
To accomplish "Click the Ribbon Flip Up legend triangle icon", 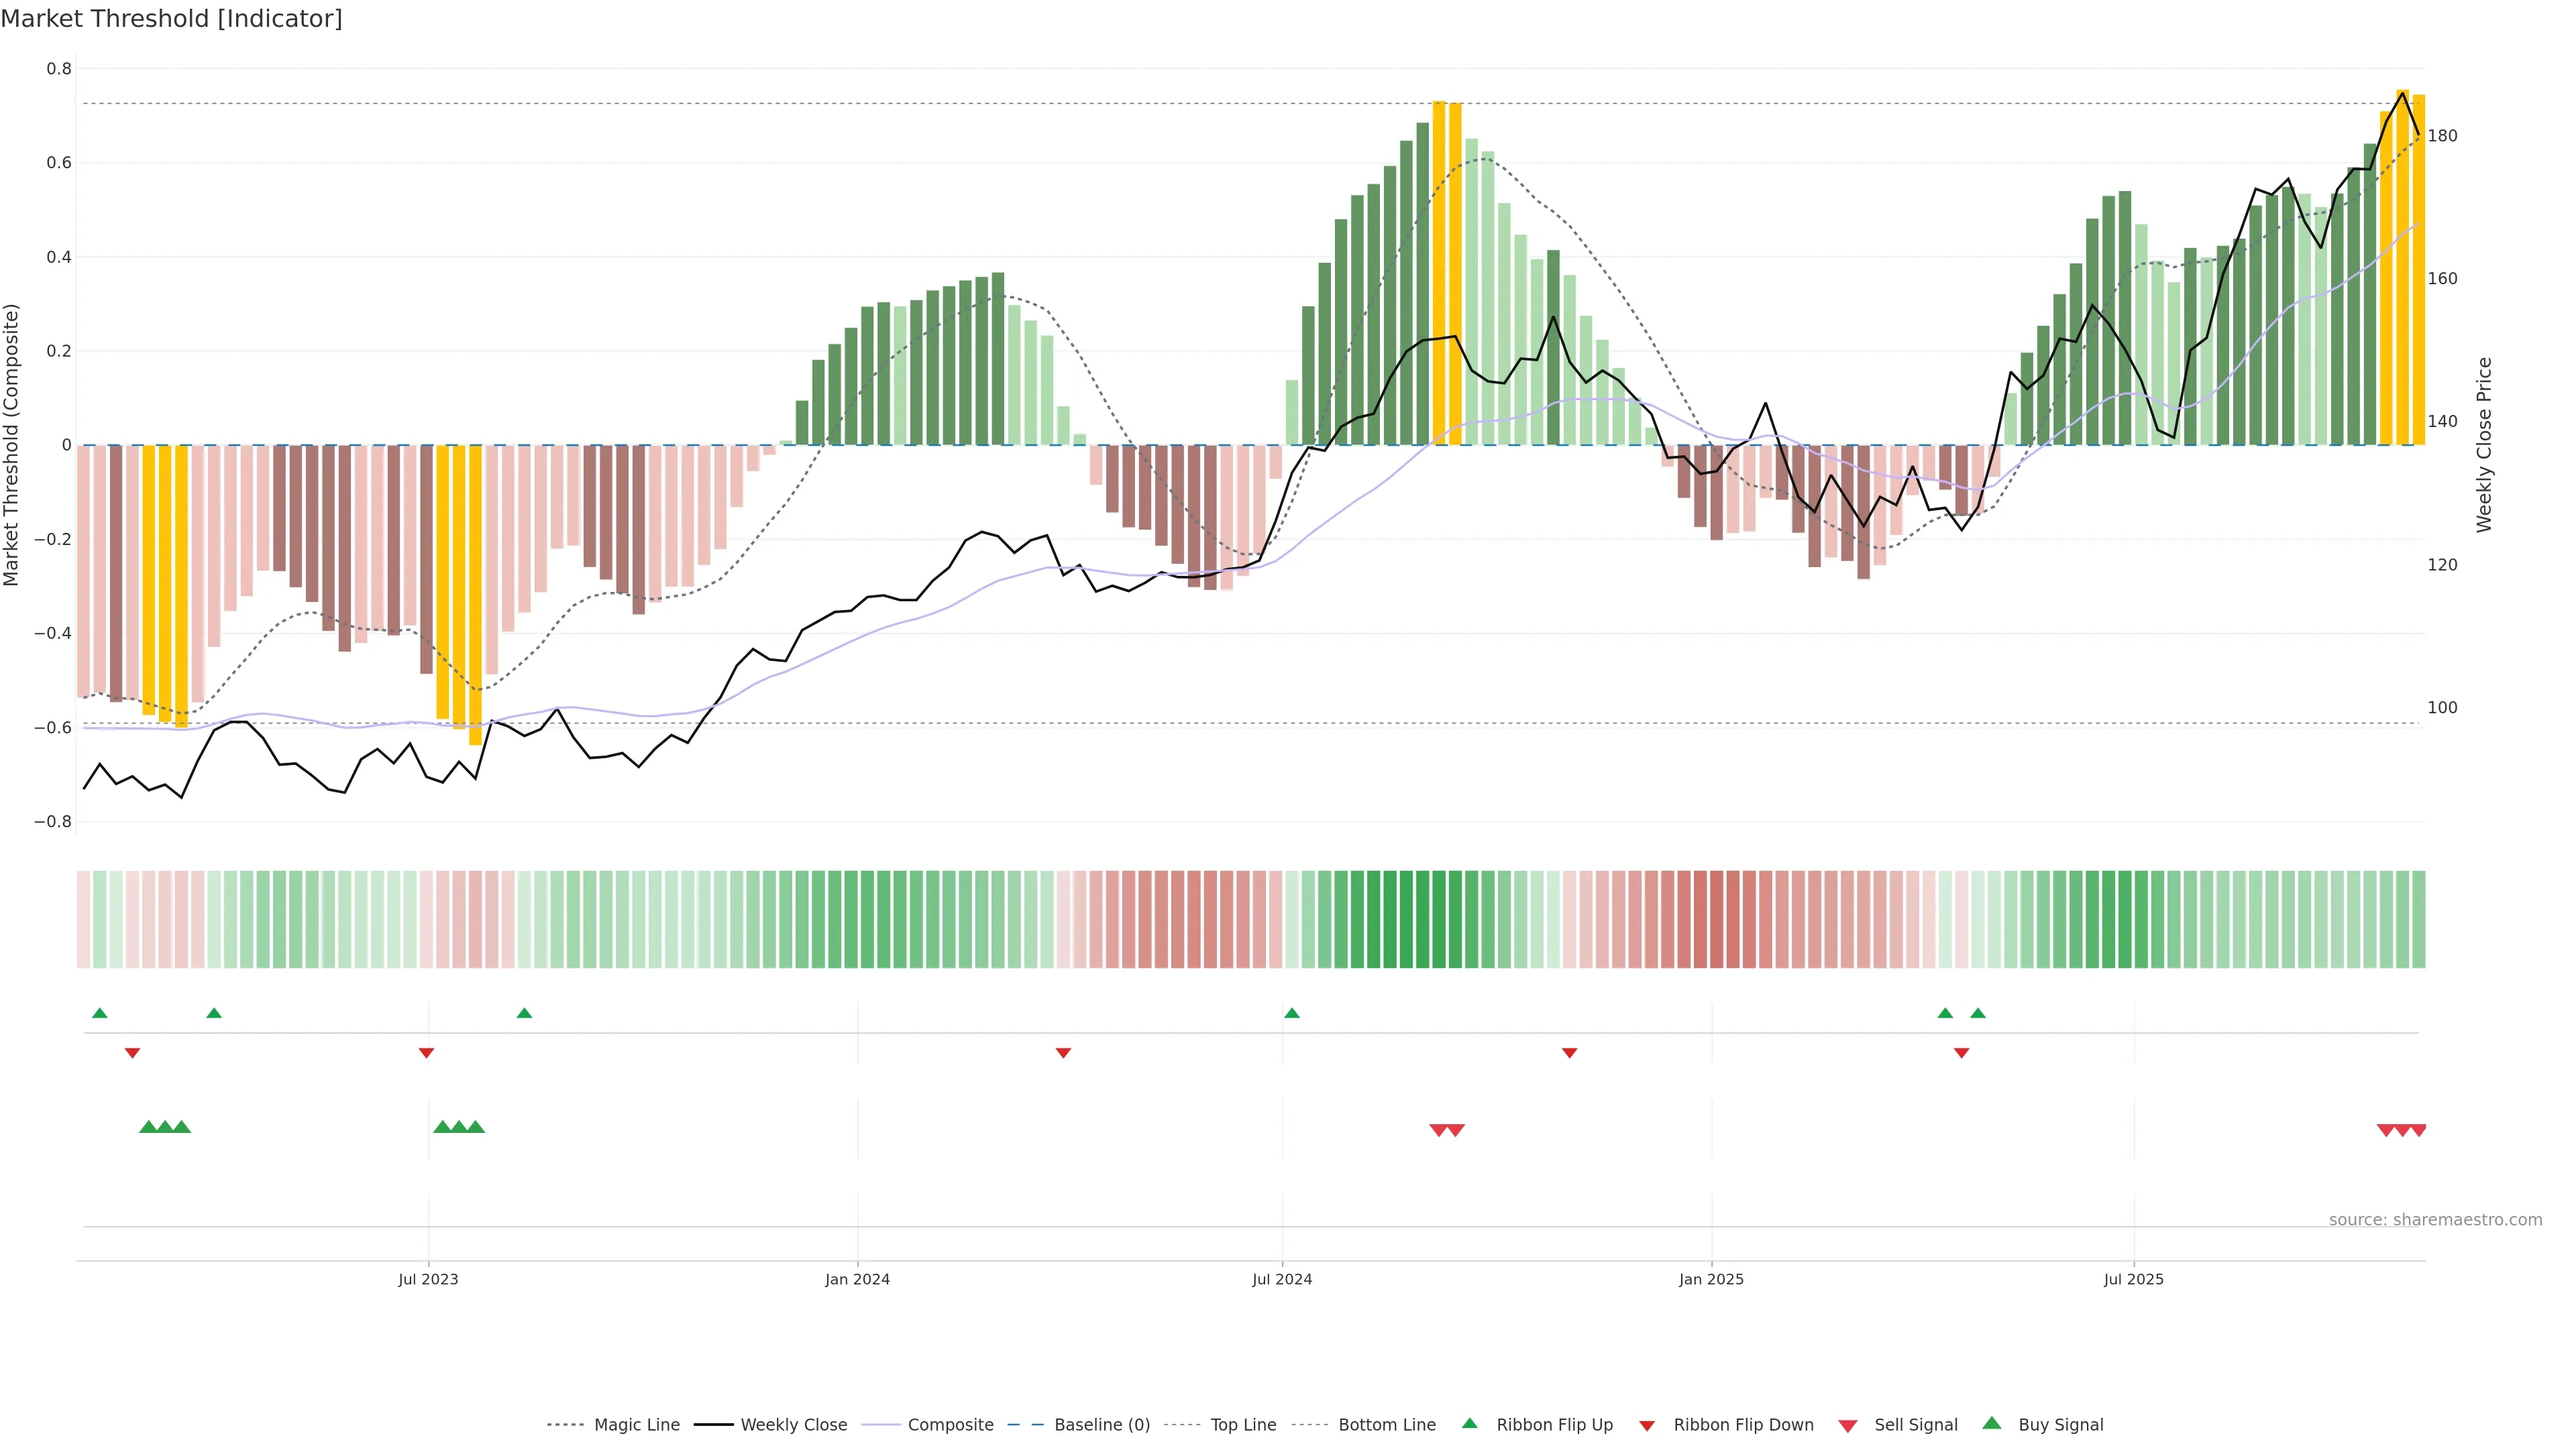I will point(1469,1423).
